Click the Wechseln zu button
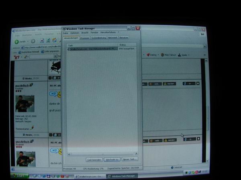 click(112, 159)
